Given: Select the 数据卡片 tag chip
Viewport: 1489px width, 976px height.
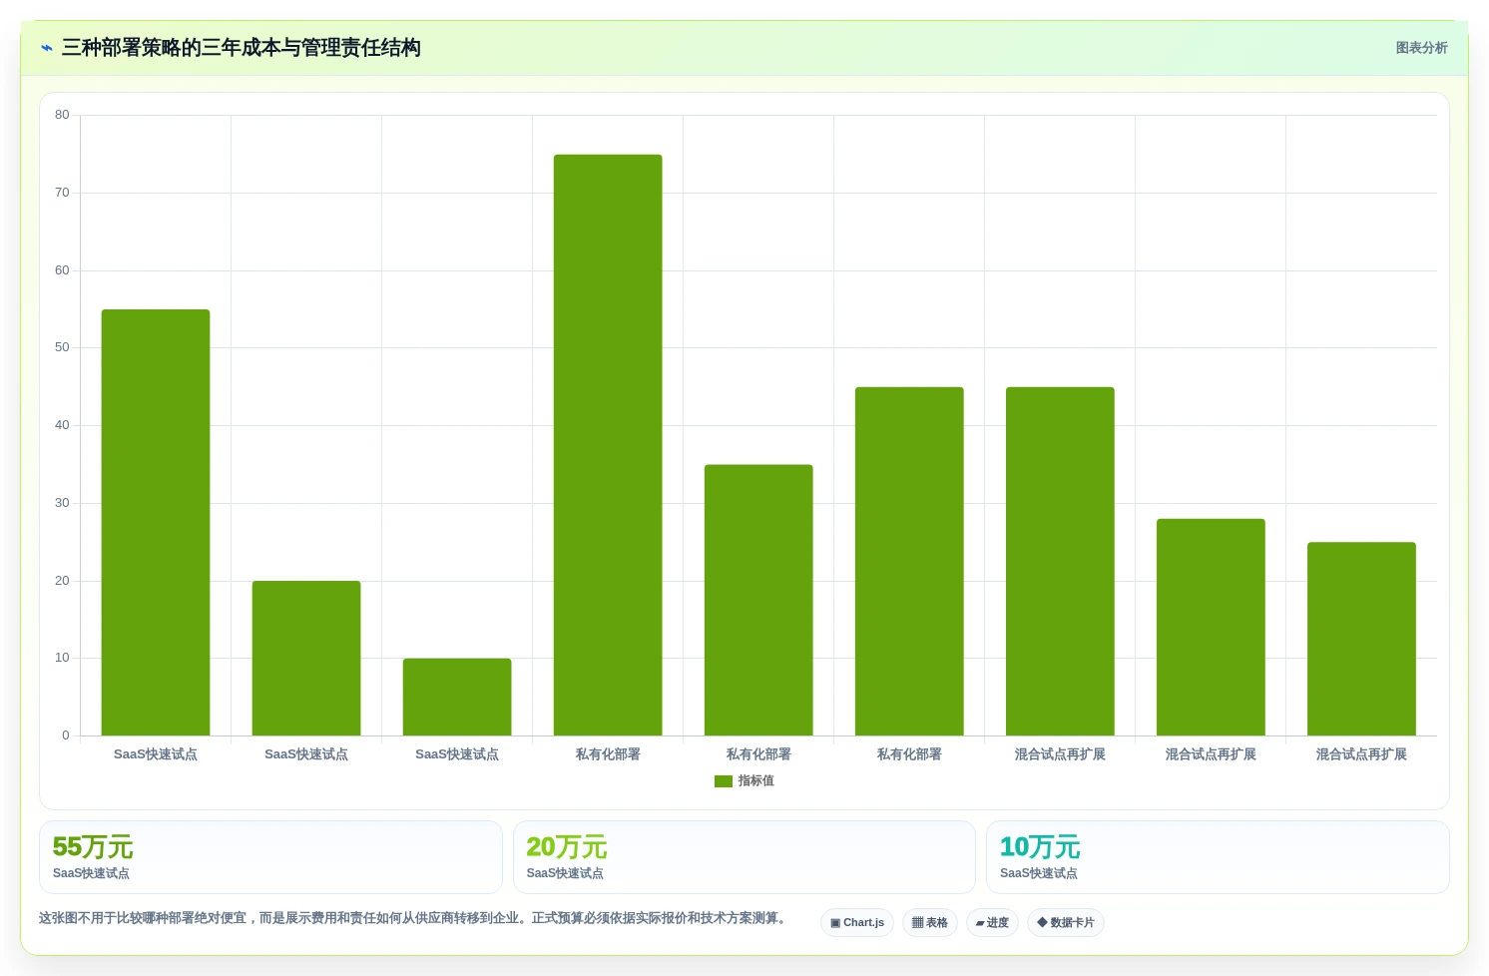Looking at the screenshot, I should tap(1066, 923).
